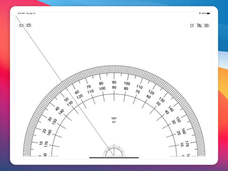The image size is (228, 171).
Task: Click the battery status icon
Action: coord(208,13)
